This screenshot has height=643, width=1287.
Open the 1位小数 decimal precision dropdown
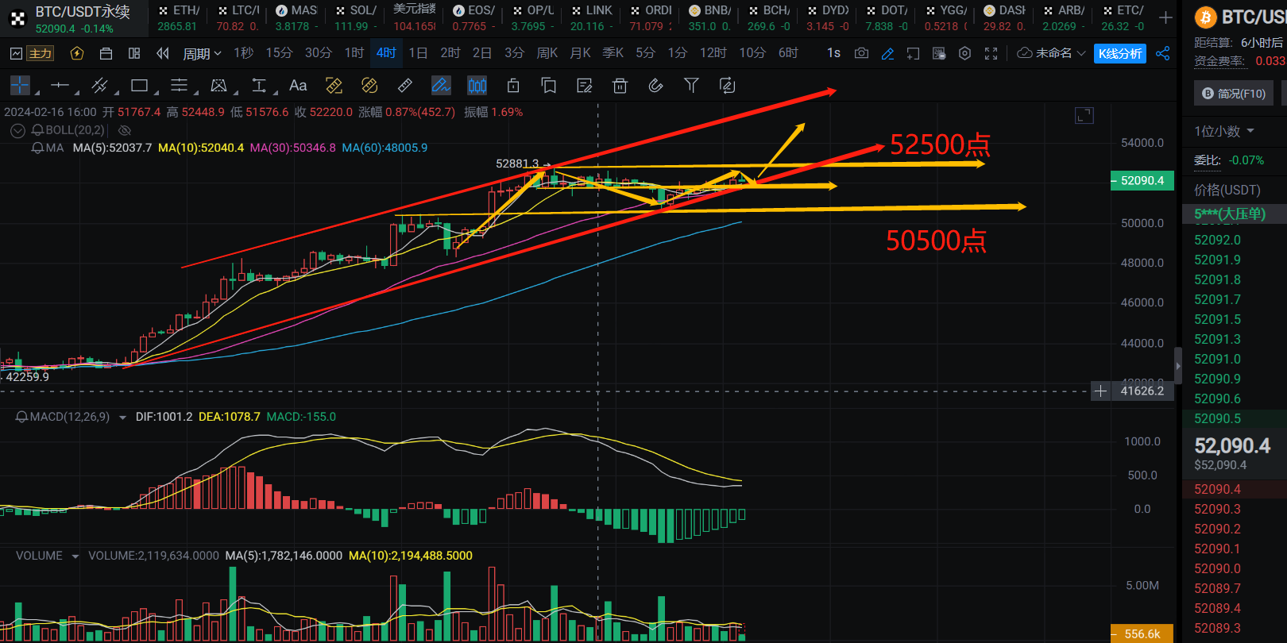[1224, 131]
